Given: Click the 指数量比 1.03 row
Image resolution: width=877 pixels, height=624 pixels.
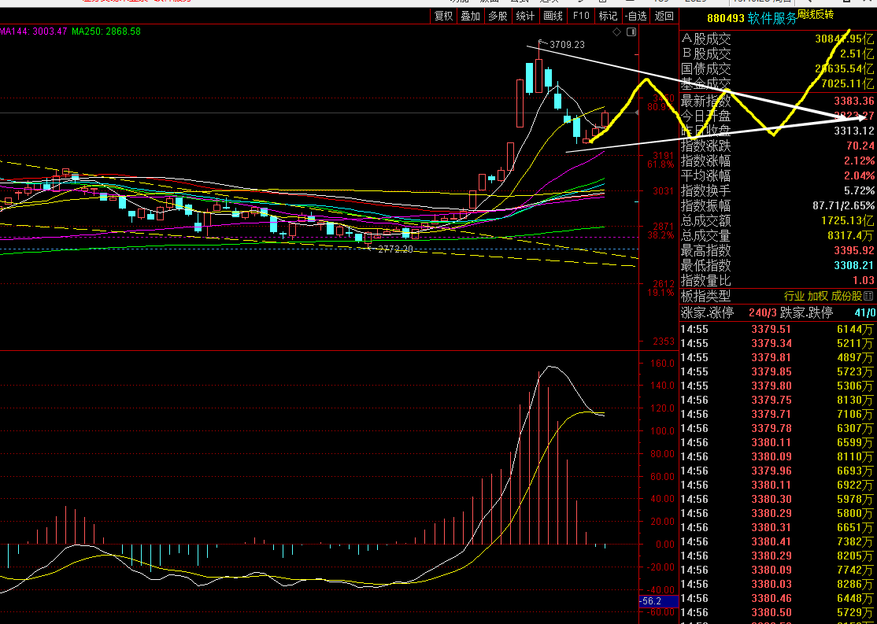Looking at the screenshot, I should point(778,281).
